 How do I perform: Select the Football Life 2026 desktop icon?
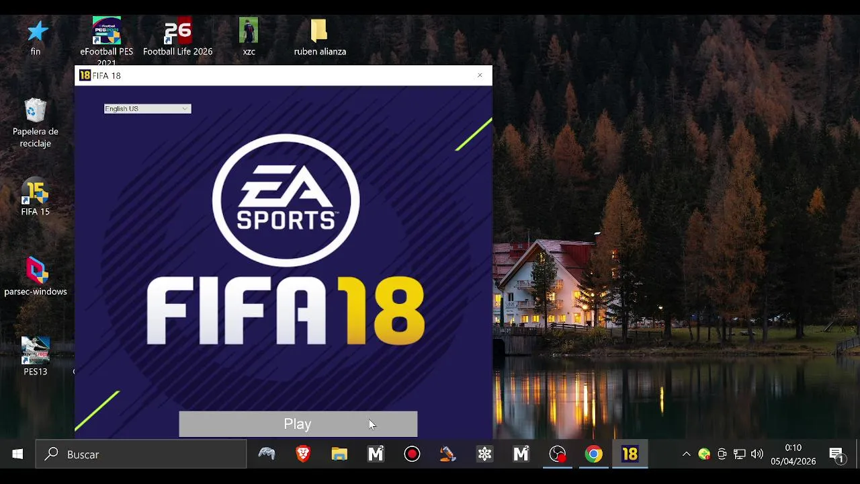click(x=177, y=38)
